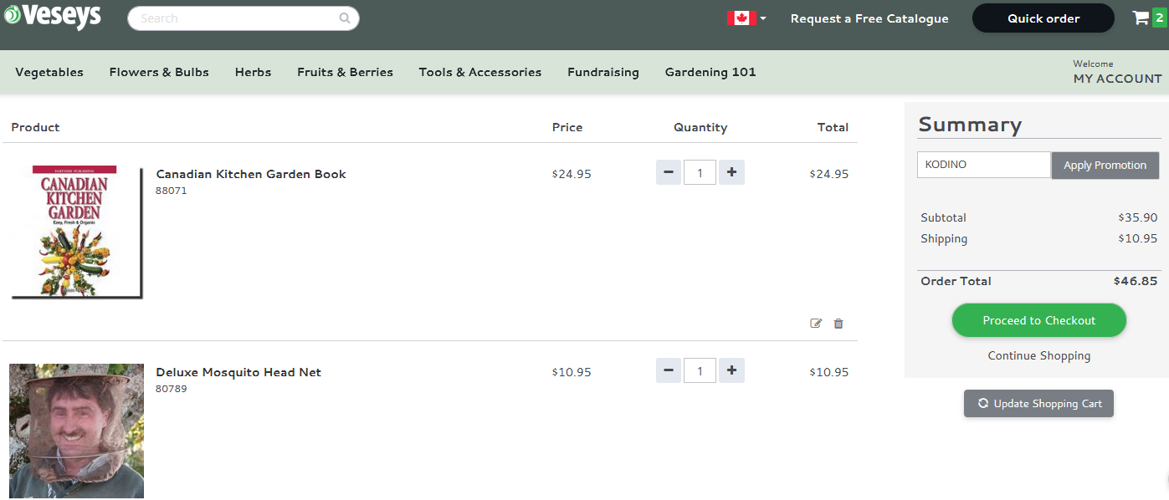Image resolution: width=1169 pixels, height=500 pixels.
Task: Open the Flowers & Bulbs menu
Action: click(x=159, y=72)
